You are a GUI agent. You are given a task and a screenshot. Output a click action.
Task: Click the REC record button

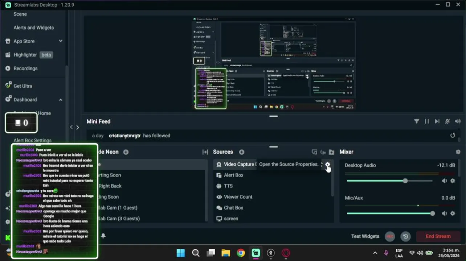tap(390, 236)
